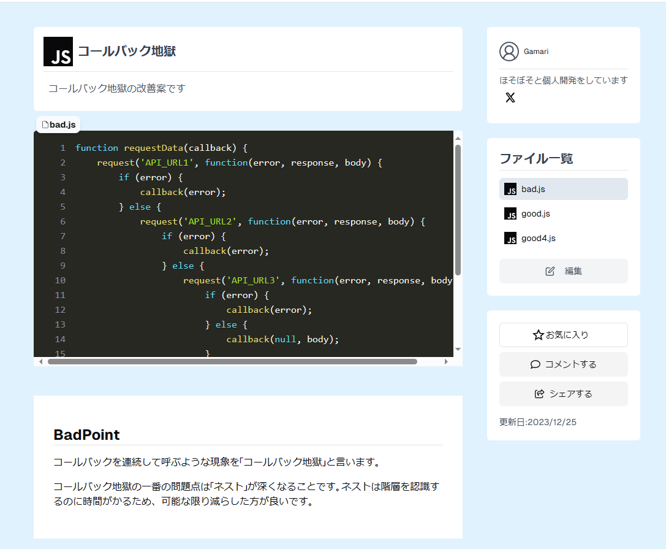The image size is (666, 549).
Task: Click the description コールバック地獄の改善案です
Action: coord(117,88)
